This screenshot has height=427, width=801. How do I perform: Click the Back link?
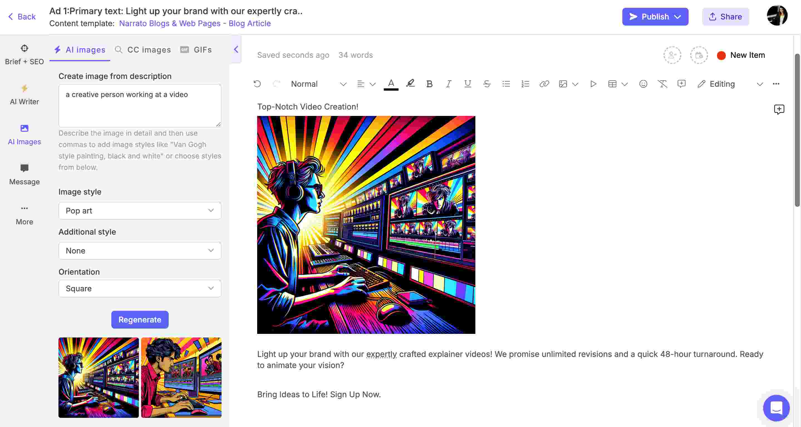point(22,16)
